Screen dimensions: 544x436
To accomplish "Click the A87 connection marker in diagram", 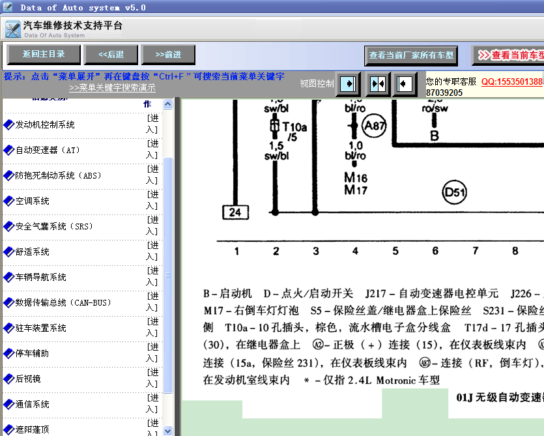I will coord(374,125).
